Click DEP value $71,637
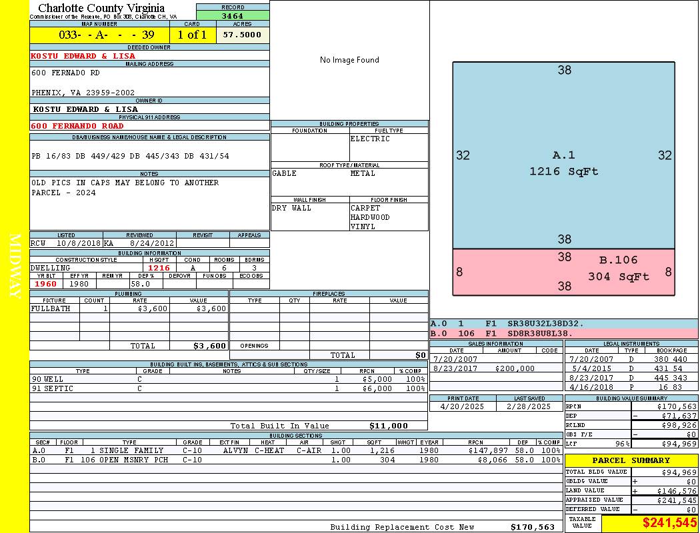Viewport: 700px width, 533px height. click(x=679, y=416)
